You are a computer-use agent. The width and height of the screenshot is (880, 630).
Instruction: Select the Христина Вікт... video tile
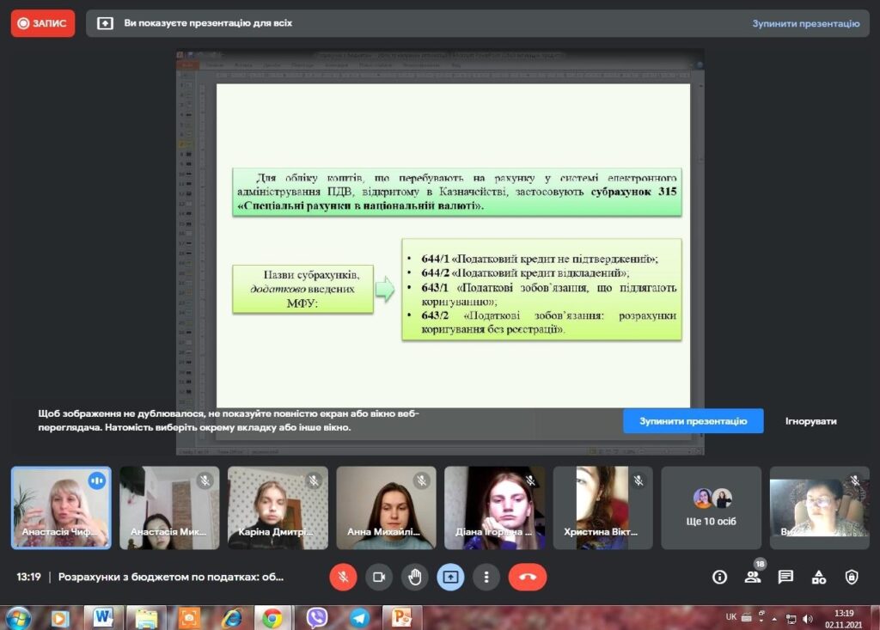(x=602, y=508)
